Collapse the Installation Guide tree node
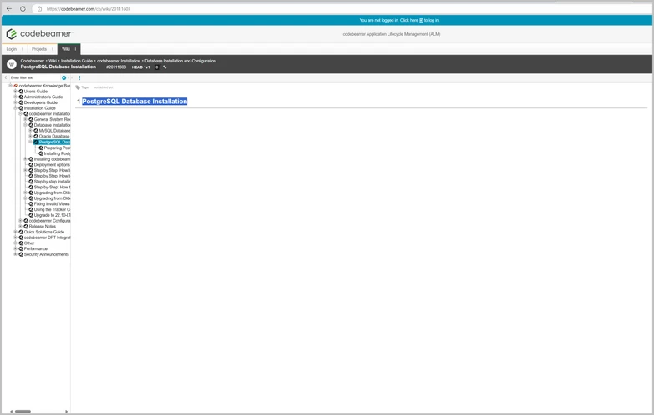The height and width of the screenshot is (415, 654). pos(15,108)
